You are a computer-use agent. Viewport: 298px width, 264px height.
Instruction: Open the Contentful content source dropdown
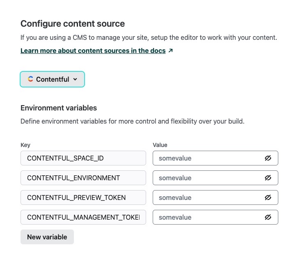[52, 79]
